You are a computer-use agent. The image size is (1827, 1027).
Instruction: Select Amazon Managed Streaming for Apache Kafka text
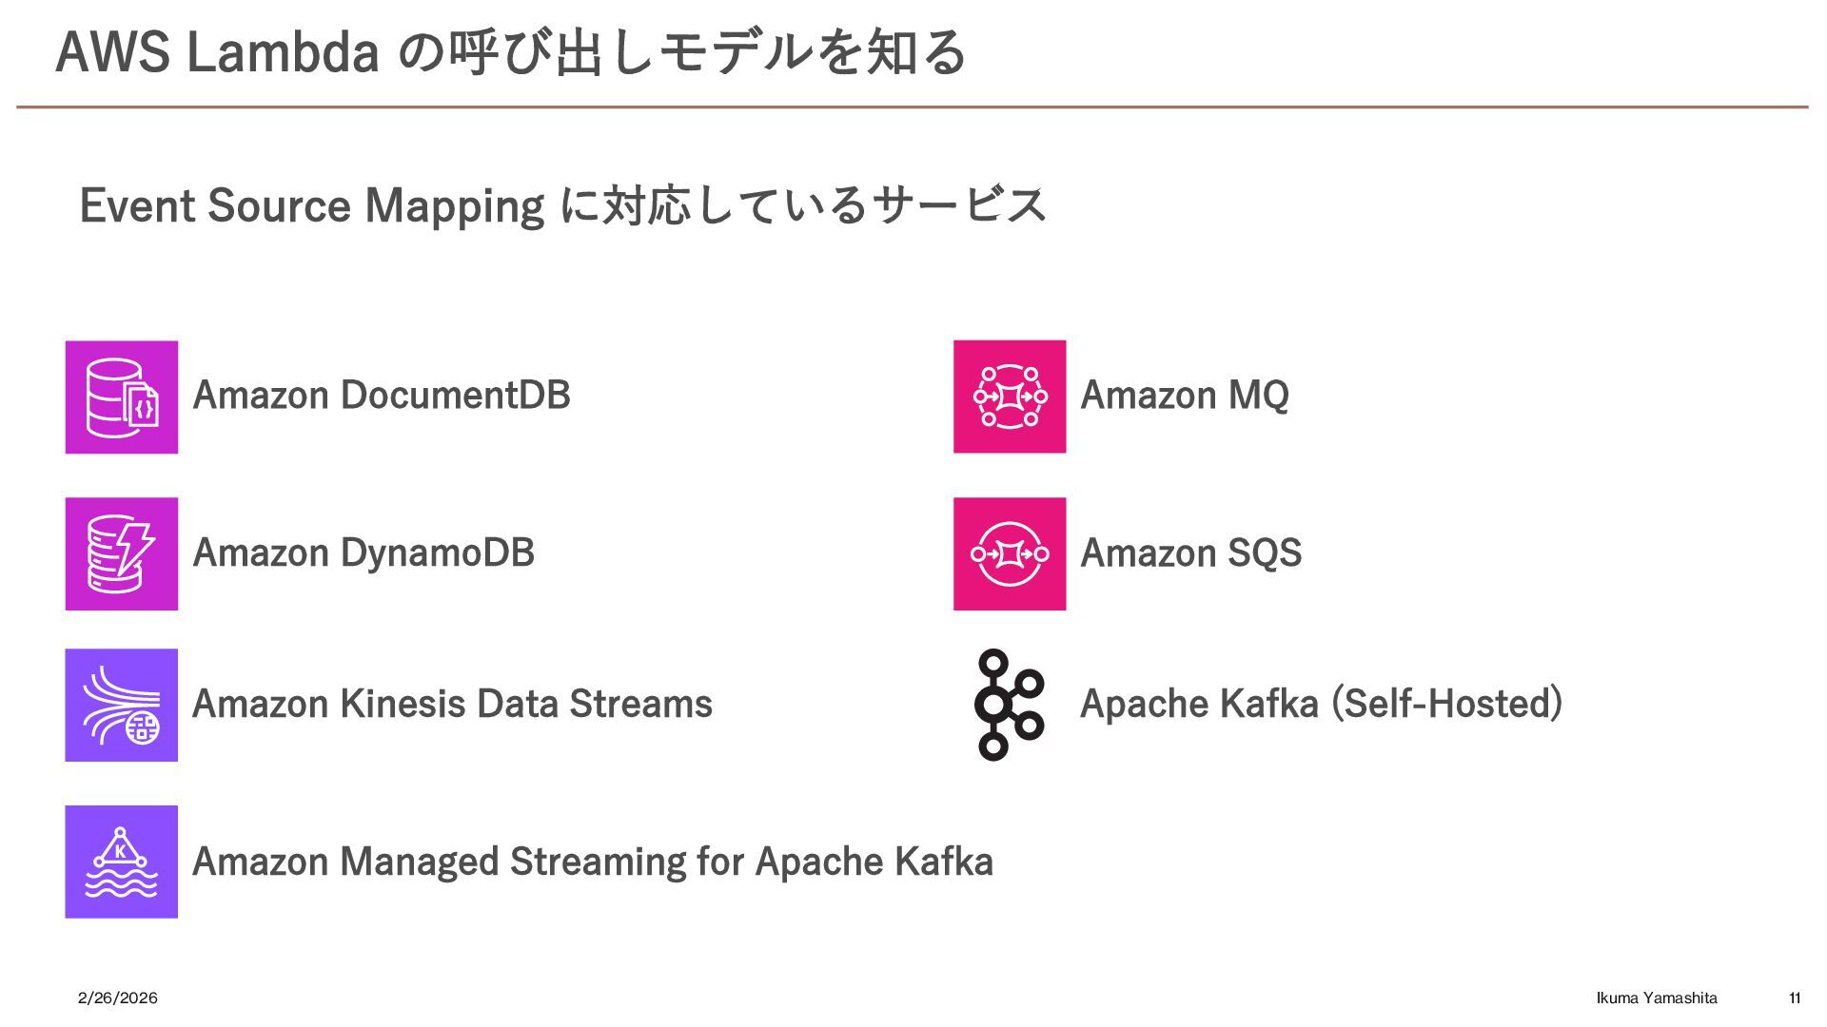(593, 862)
